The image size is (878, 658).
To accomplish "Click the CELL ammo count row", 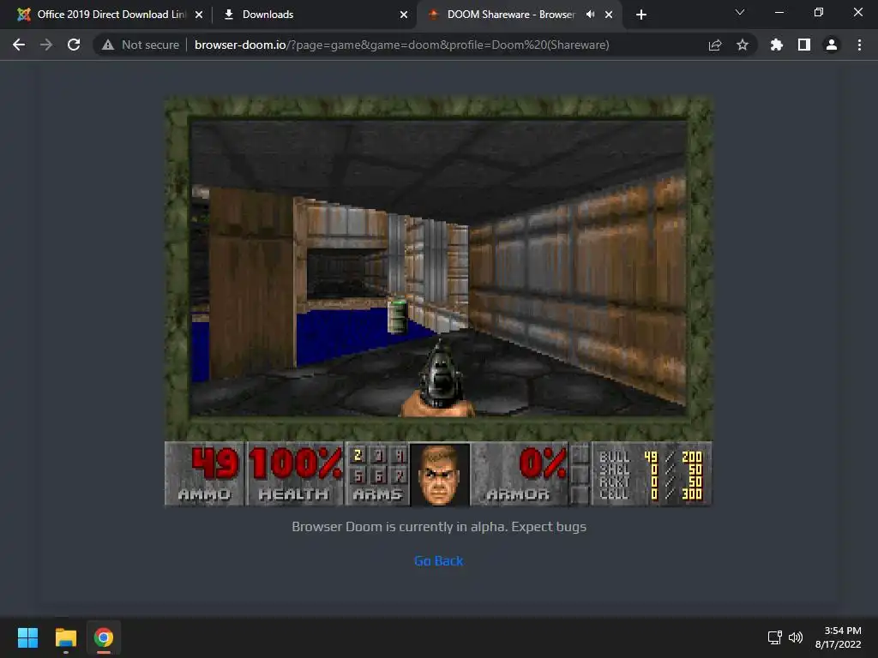I will tap(651, 494).
